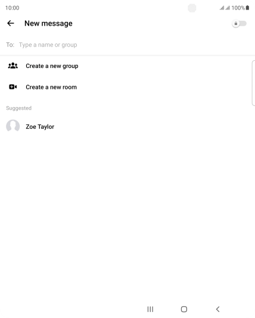
Task: Tap the back arrow beside New message
Action: [11, 23]
